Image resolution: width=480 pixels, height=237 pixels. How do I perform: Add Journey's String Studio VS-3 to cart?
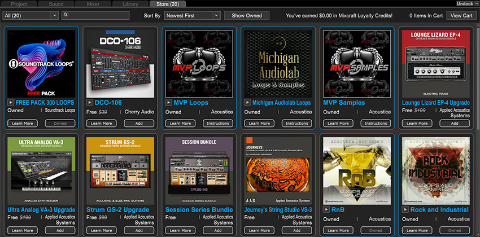pyautogui.click(x=297, y=230)
